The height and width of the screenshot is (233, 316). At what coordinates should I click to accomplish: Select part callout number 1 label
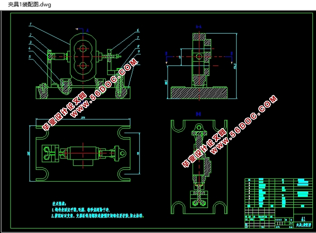(x=30, y=24)
